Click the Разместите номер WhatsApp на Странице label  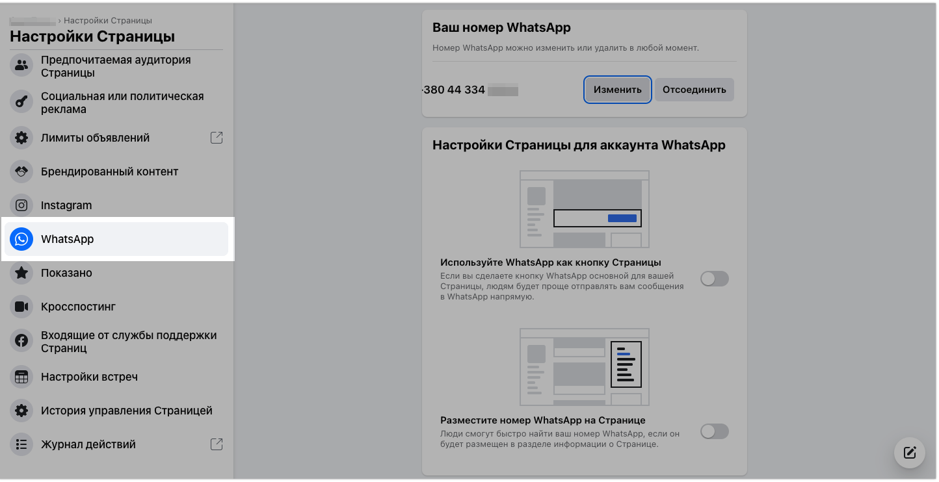click(x=543, y=420)
